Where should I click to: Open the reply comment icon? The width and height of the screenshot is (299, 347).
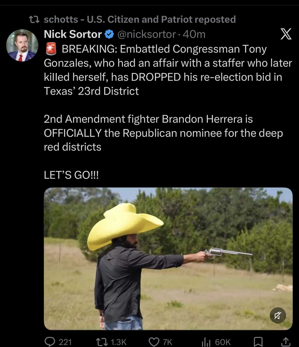[50, 342]
